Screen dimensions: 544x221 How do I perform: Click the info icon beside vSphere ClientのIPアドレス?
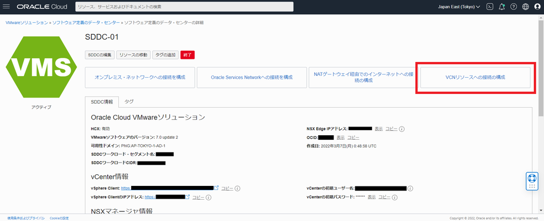pyautogui.click(x=208, y=198)
